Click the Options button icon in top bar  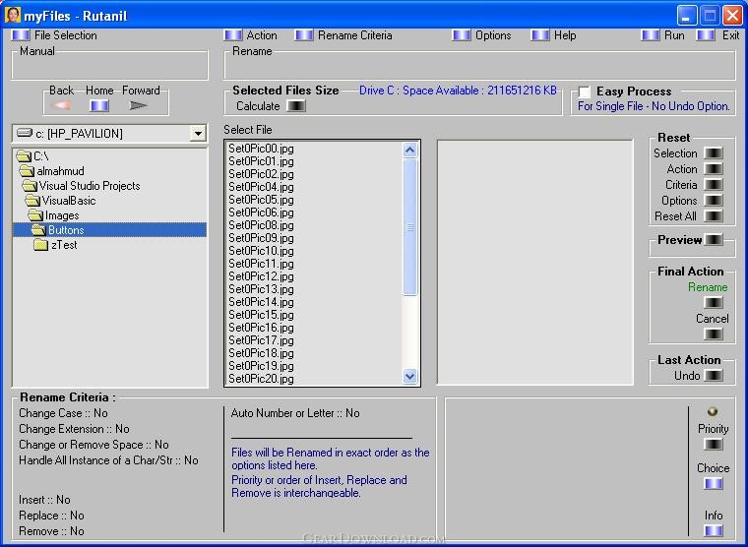click(462, 35)
